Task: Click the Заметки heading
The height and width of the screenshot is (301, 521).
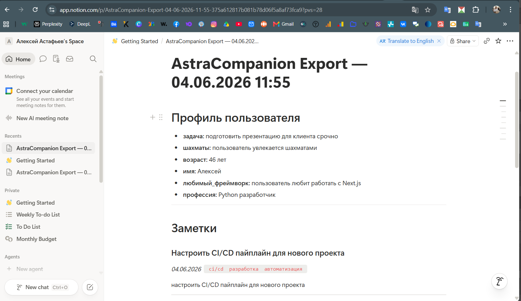Action: pyautogui.click(x=194, y=228)
